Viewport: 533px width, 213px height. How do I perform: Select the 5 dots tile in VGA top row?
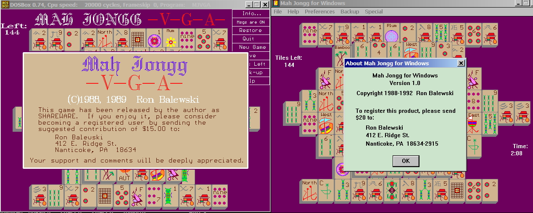[x=203, y=40]
